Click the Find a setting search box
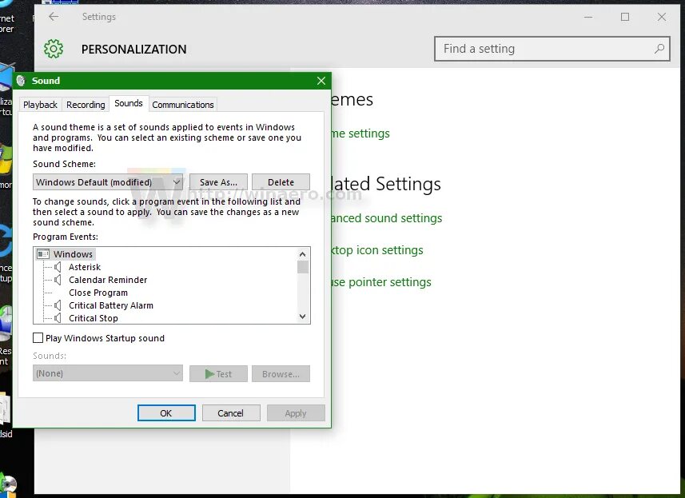The image size is (685, 498). point(552,49)
